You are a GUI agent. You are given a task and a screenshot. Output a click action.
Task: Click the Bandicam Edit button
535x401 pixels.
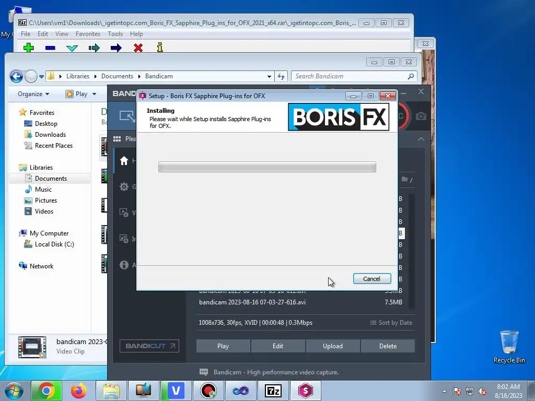click(x=278, y=346)
